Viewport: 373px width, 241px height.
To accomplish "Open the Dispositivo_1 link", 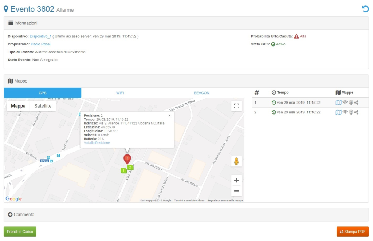I will (40, 36).
